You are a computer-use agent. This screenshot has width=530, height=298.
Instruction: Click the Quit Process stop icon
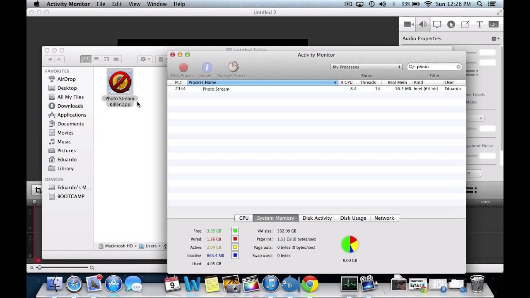183,67
